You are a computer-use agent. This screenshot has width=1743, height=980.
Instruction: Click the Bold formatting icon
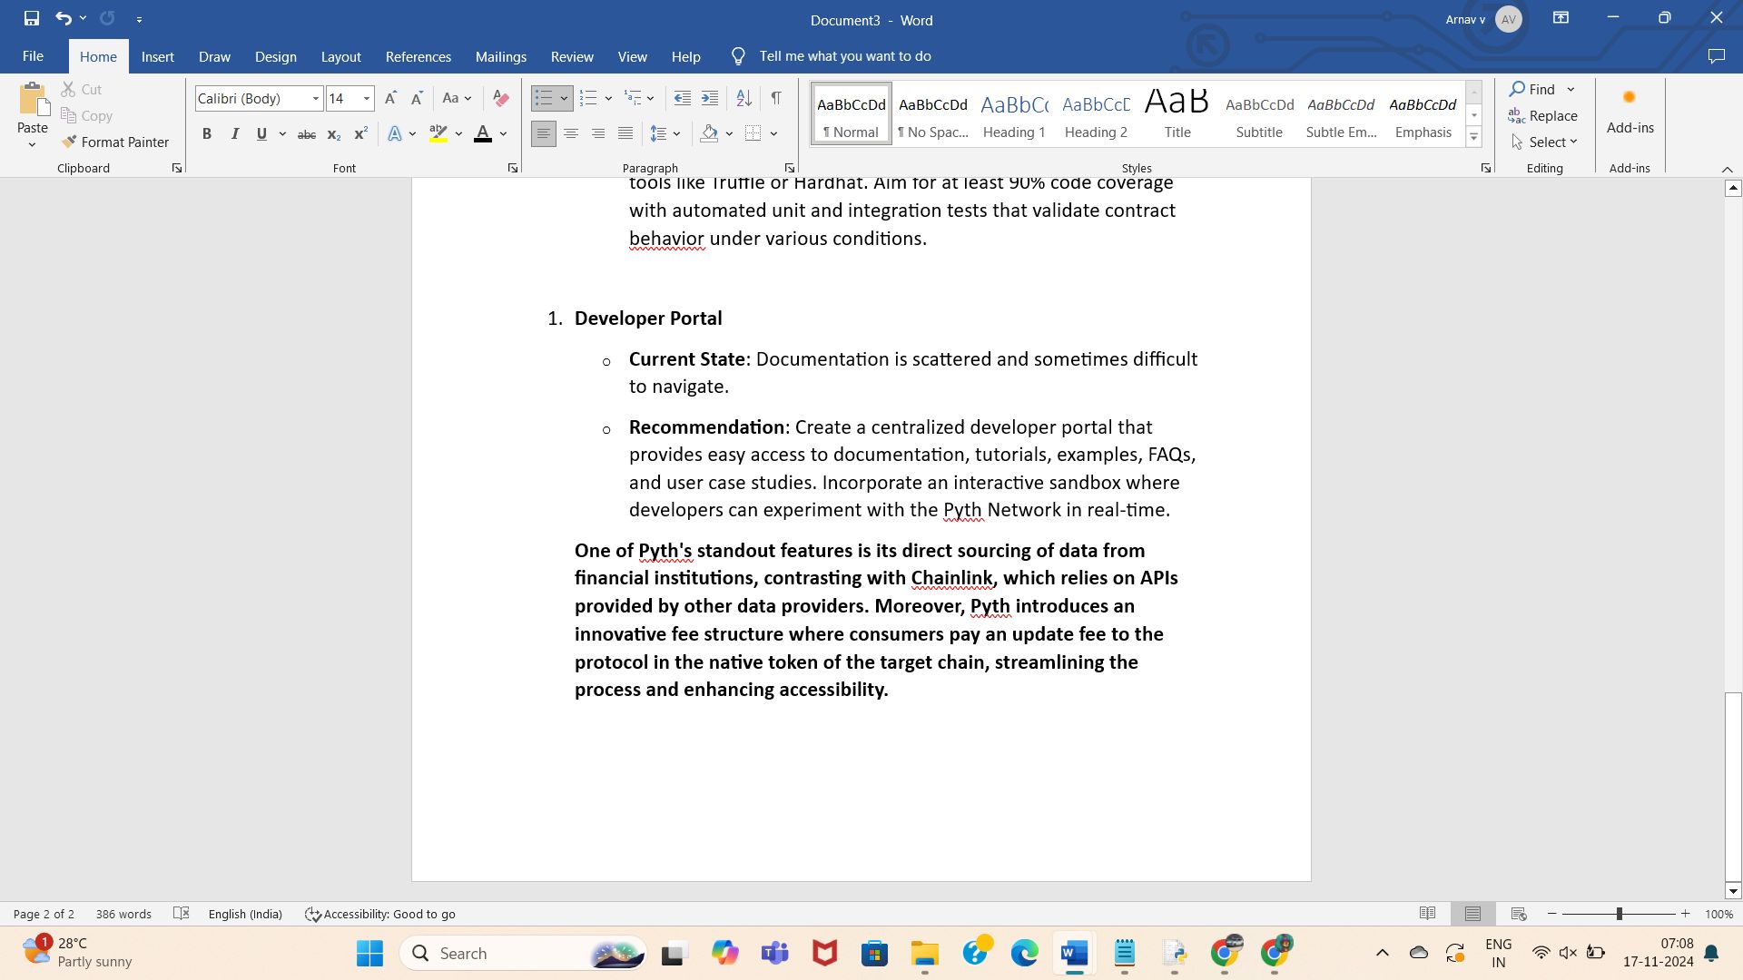coord(206,132)
